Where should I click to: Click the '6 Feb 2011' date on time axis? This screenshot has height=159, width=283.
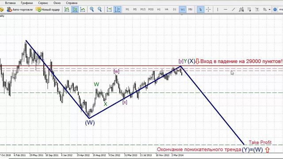point(19,155)
